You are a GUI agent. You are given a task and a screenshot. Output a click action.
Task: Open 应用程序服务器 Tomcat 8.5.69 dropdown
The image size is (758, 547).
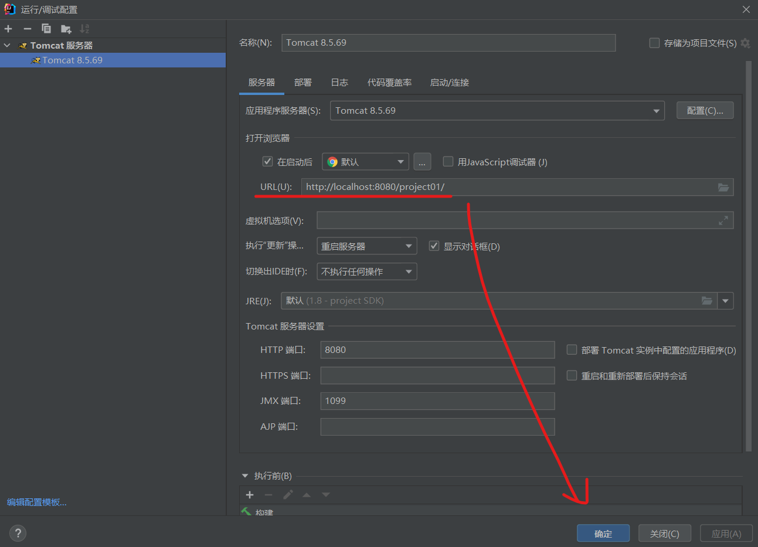(497, 111)
